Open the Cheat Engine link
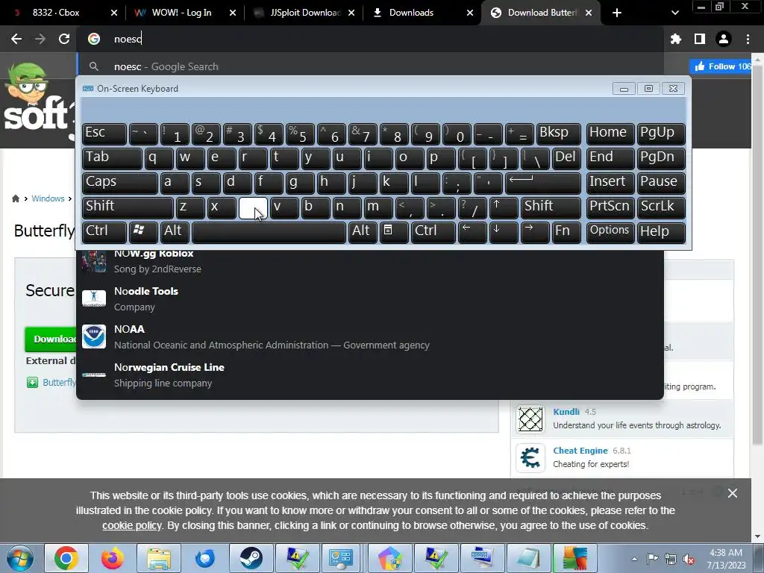The height and width of the screenshot is (573, 764). point(580,451)
